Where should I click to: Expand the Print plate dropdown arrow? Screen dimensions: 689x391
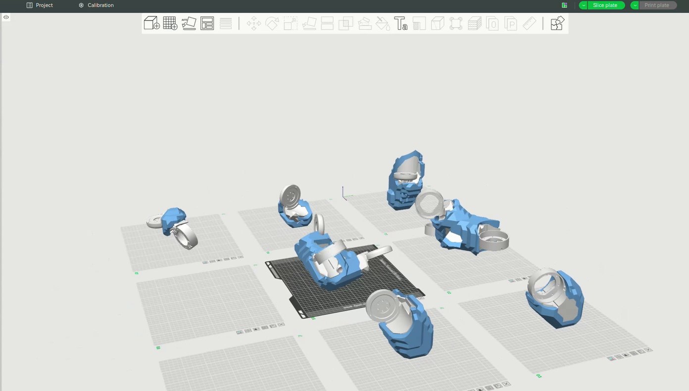pos(635,5)
